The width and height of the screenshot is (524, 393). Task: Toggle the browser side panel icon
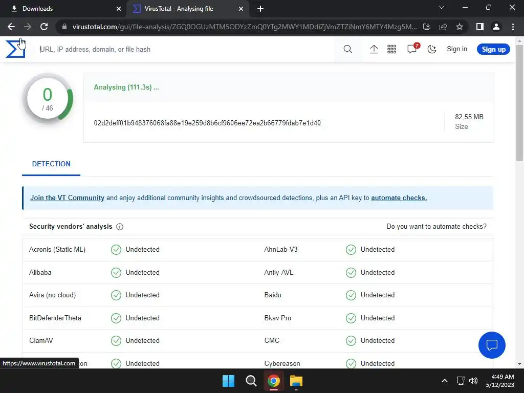(x=480, y=27)
